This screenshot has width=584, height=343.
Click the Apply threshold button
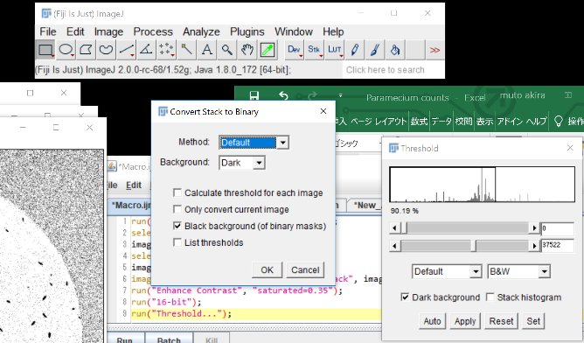pos(465,321)
